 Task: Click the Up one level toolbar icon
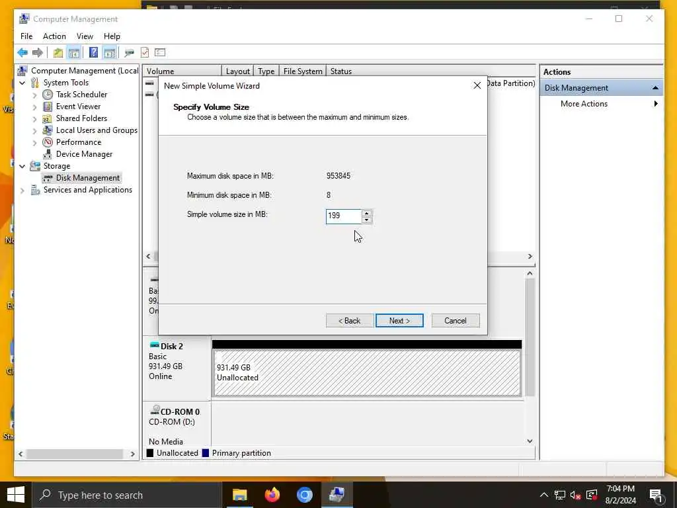point(58,53)
